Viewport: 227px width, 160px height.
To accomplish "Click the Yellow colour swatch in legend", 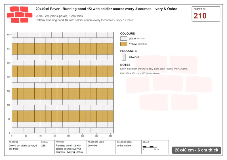I will coord(123,44).
